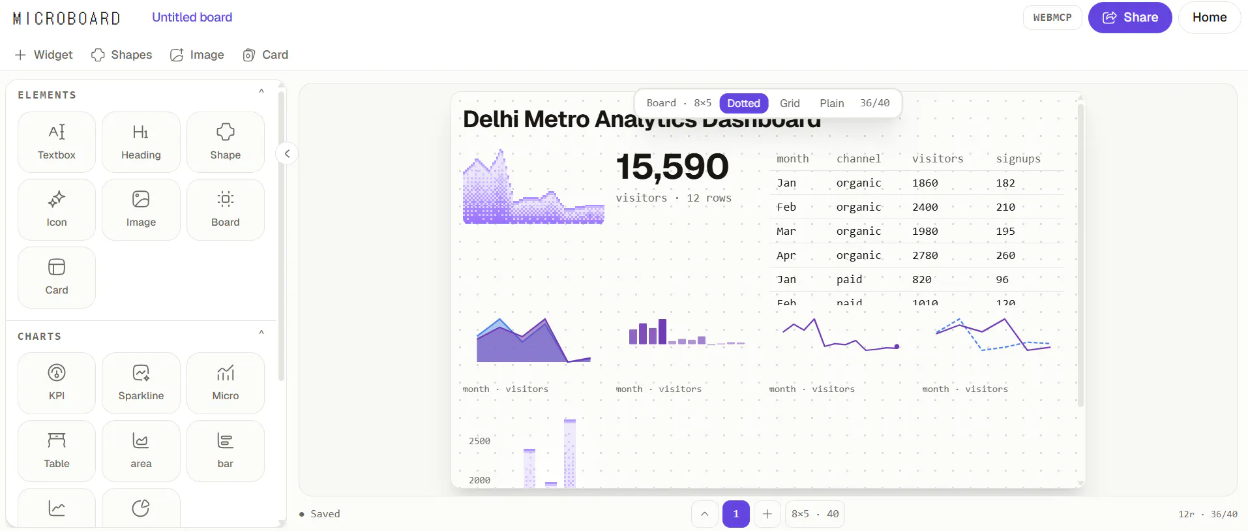
Task: Click the 36/40 cell count in board toolbar
Action: (874, 103)
